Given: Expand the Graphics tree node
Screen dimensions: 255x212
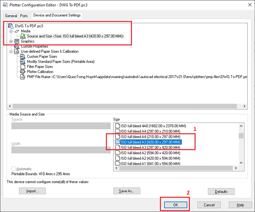Looking at the screenshot, I should pyautogui.click(x=11, y=41).
